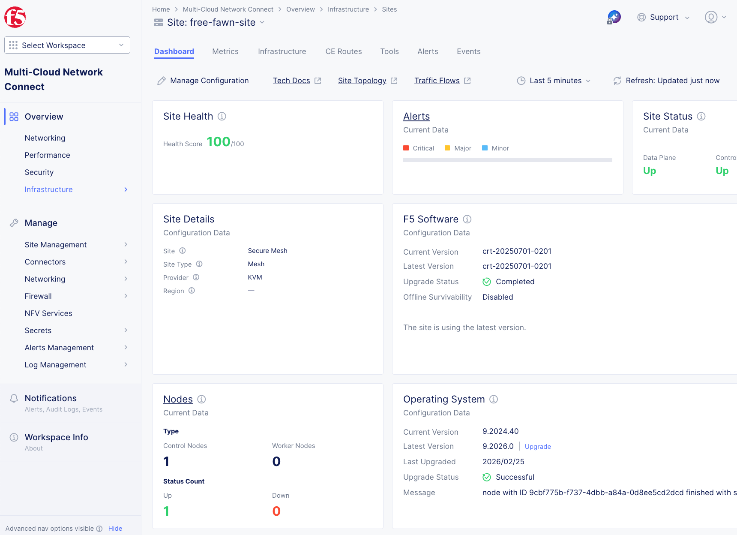737x535 pixels.
Task: Click the F5 logo icon
Action: (15, 17)
